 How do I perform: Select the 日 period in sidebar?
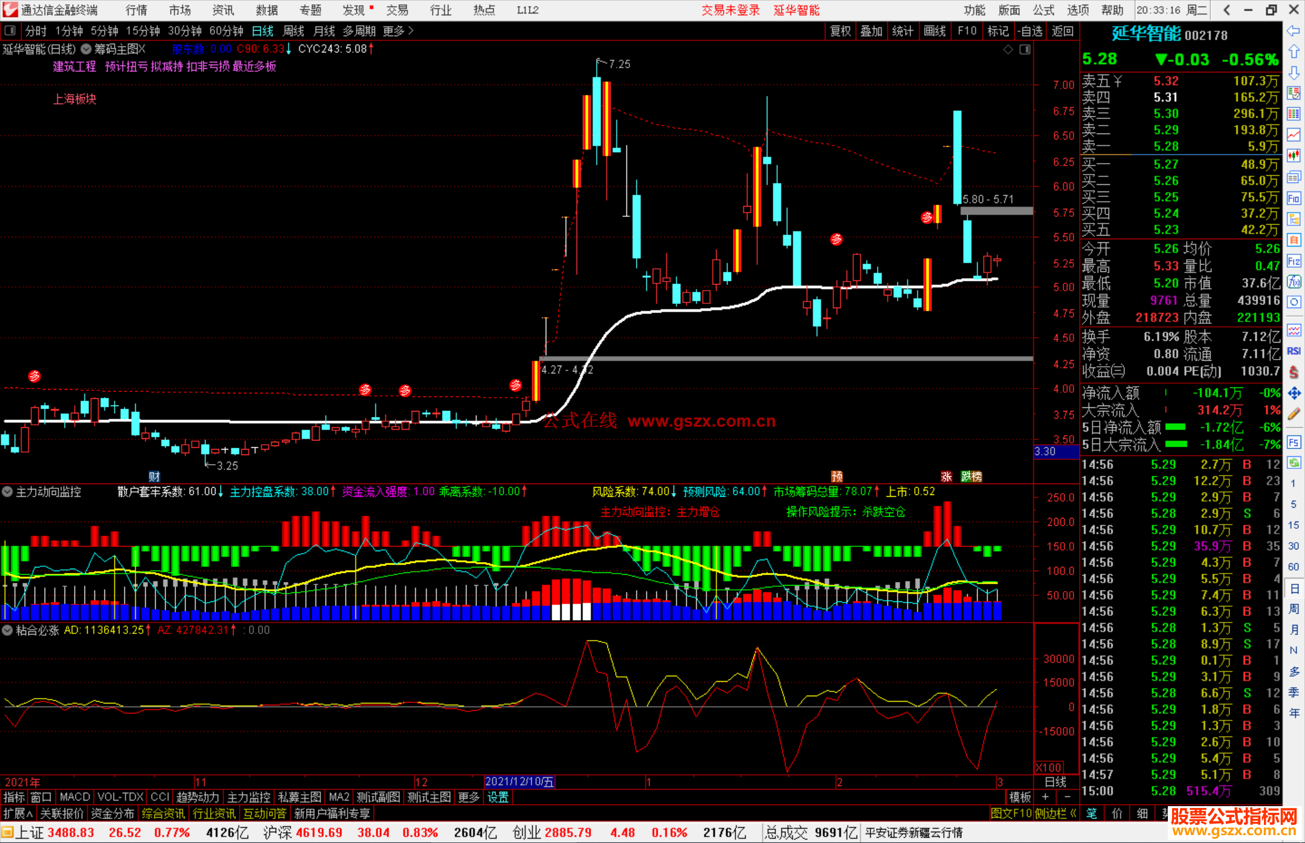(1294, 588)
